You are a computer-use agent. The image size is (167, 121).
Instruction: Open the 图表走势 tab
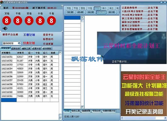tap(16, 49)
